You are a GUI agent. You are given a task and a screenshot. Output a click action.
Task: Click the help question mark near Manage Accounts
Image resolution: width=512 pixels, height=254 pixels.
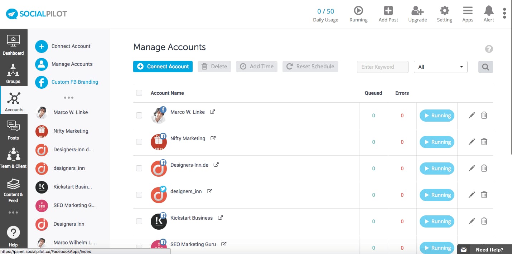(x=489, y=49)
